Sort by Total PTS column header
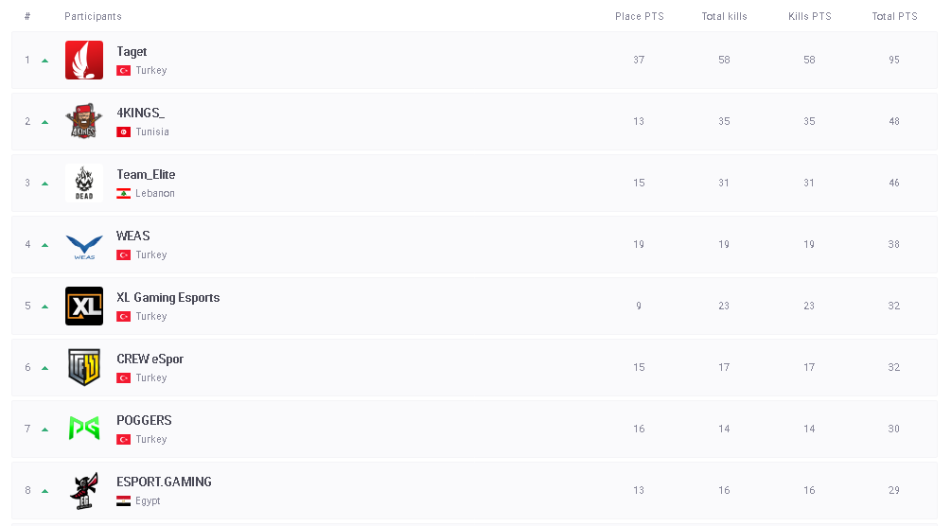Viewport: 951px width, 526px height. point(894,16)
